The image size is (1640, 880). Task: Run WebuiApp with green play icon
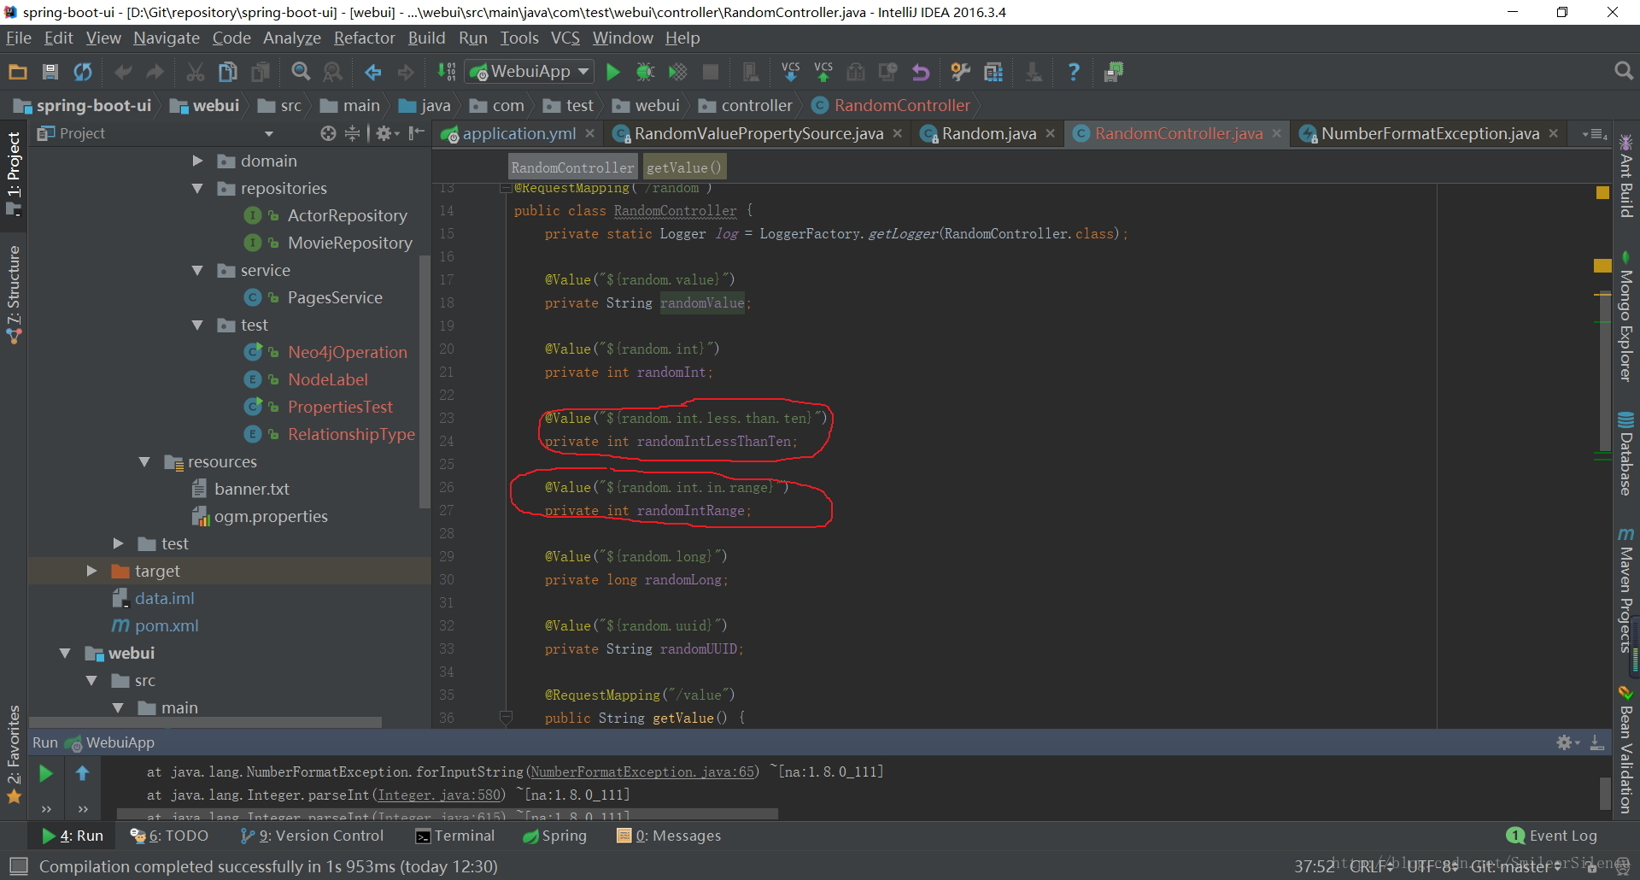pos(612,72)
